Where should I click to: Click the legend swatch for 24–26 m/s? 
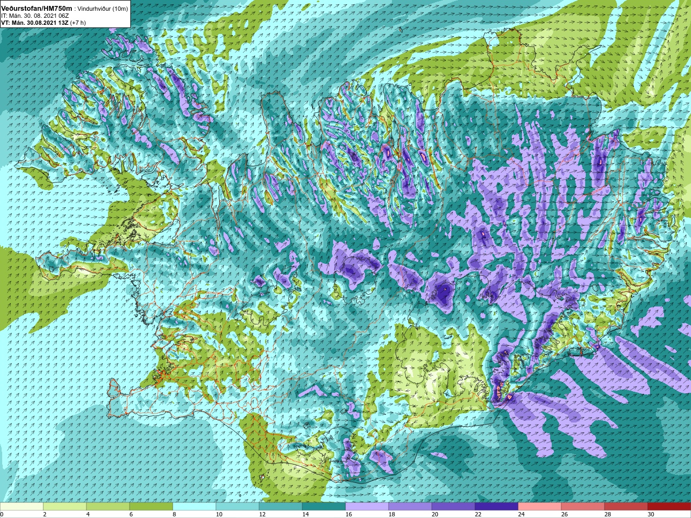[540, 507]
